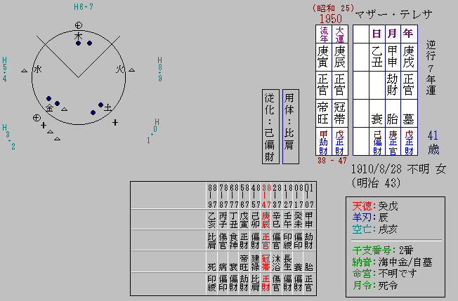The height and width of the screenshot is (301, 458).
Task: Select the red 庚辰 luck column
Action: tap(266, 220)
